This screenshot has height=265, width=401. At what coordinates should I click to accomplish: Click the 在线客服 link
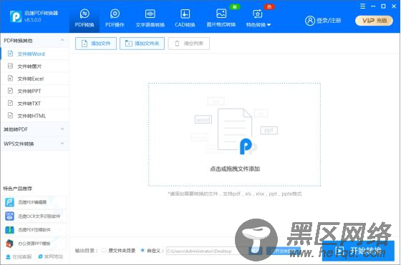pos(19,256)
